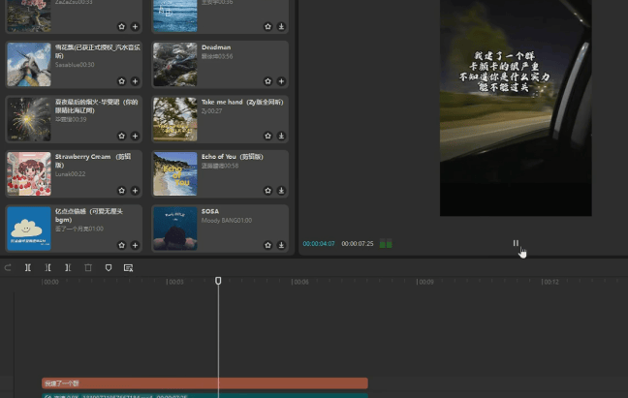Viewport: 628px width, 398px height.
Task: Favorite the Take me hand track
Action: point(267,137)
